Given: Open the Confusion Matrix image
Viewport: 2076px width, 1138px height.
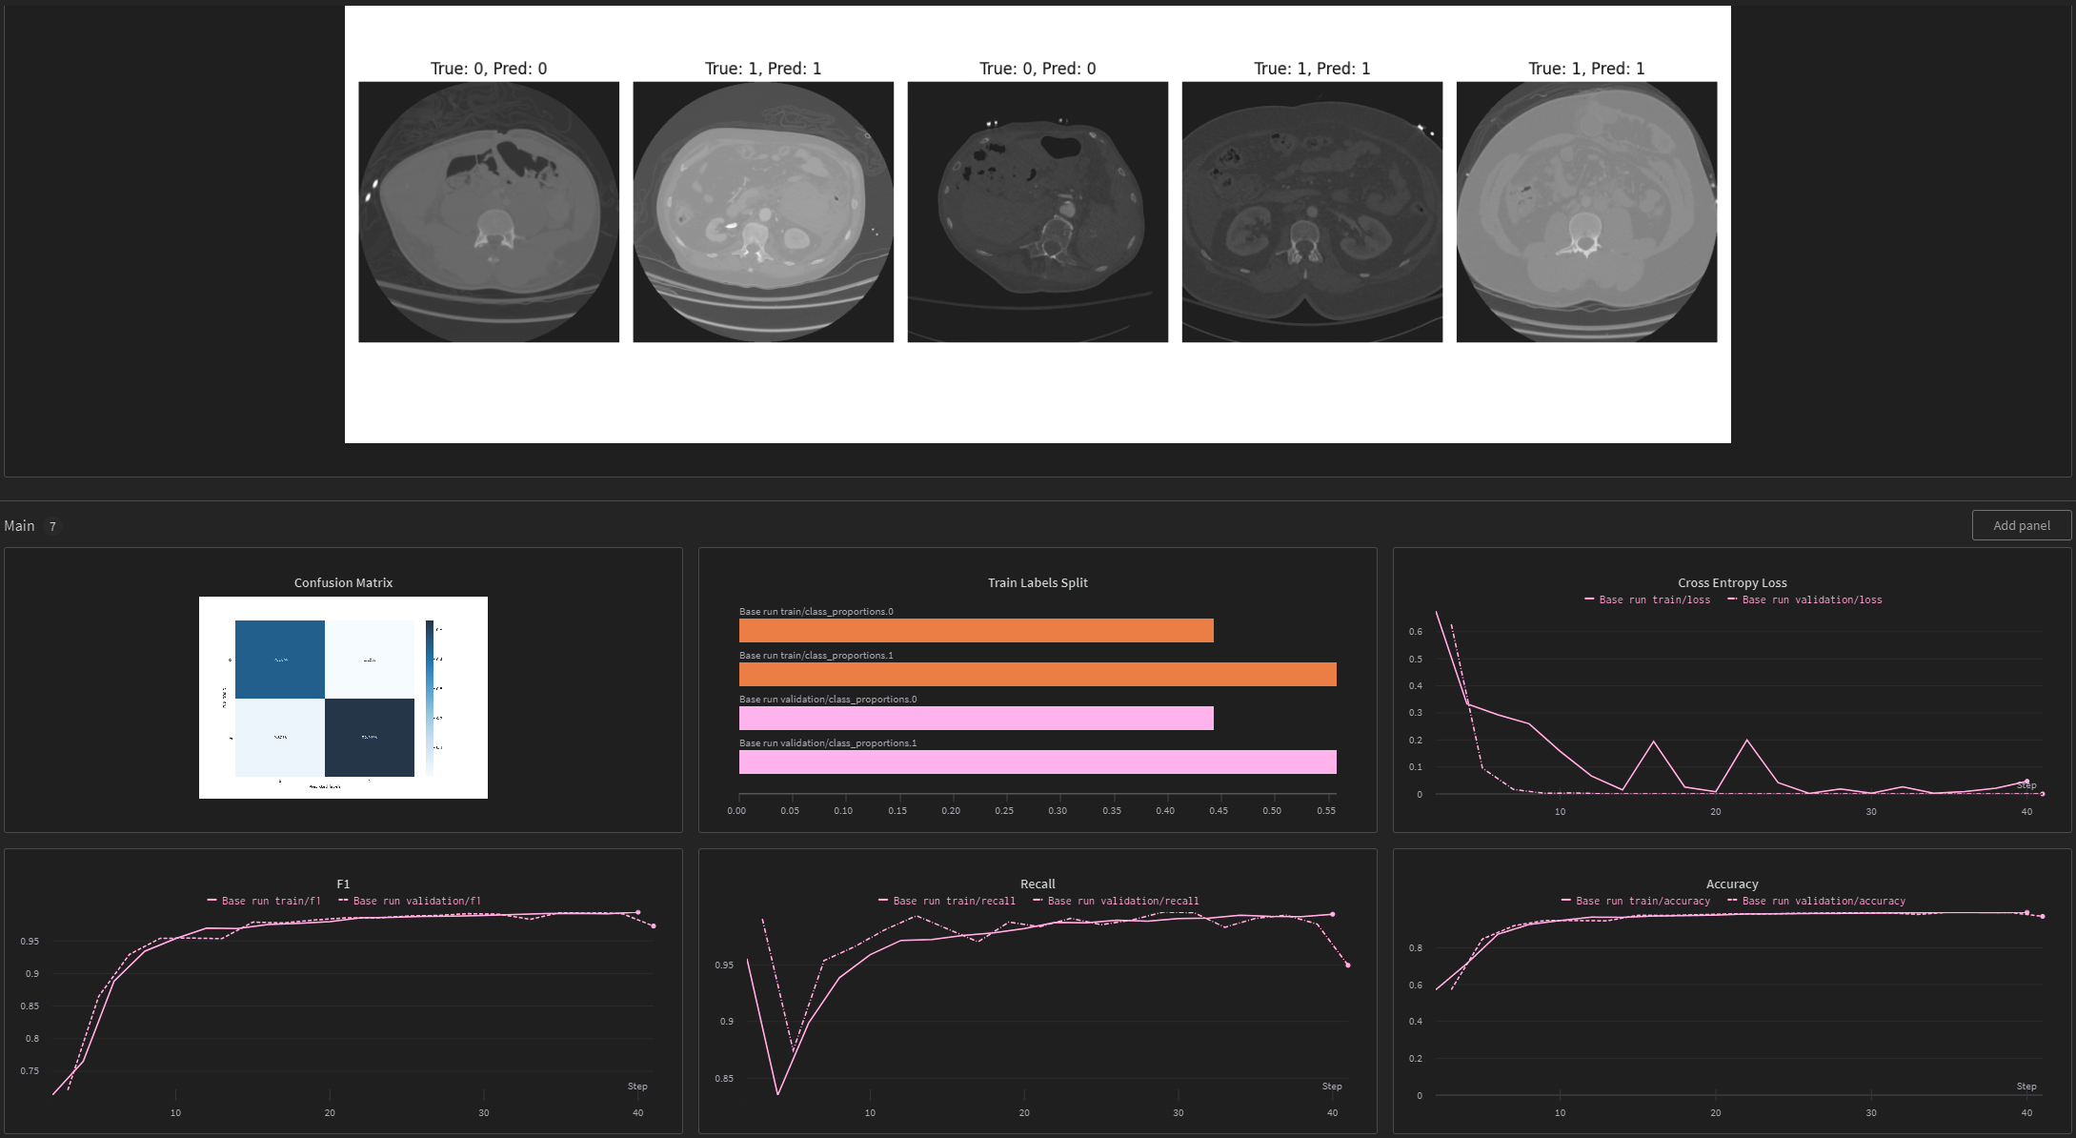Looking at the screenshot, I should pyautogui.click(x=343, y=698).
